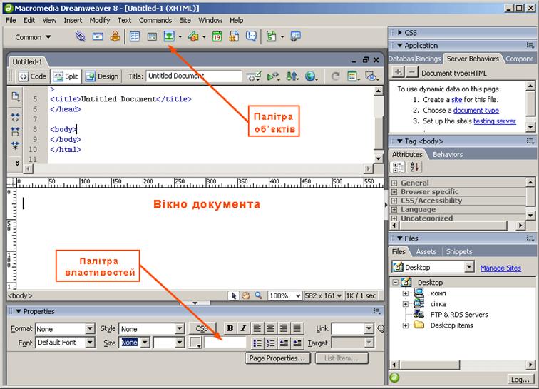The width and height of the screenshot is (539, 389).
Task: Click the Templates icon
Action: pos(272,36)
